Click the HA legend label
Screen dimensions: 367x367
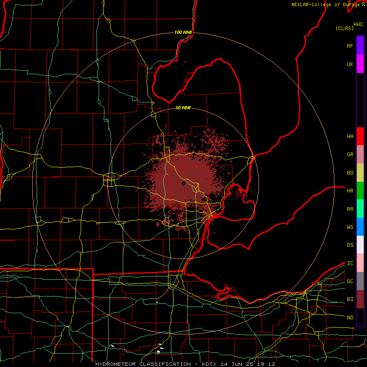pyautogui.click(x=350, y=136)
